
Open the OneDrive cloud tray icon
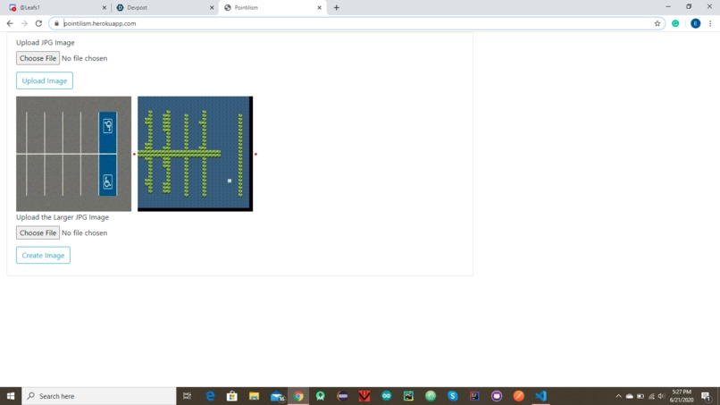[630, 396]
